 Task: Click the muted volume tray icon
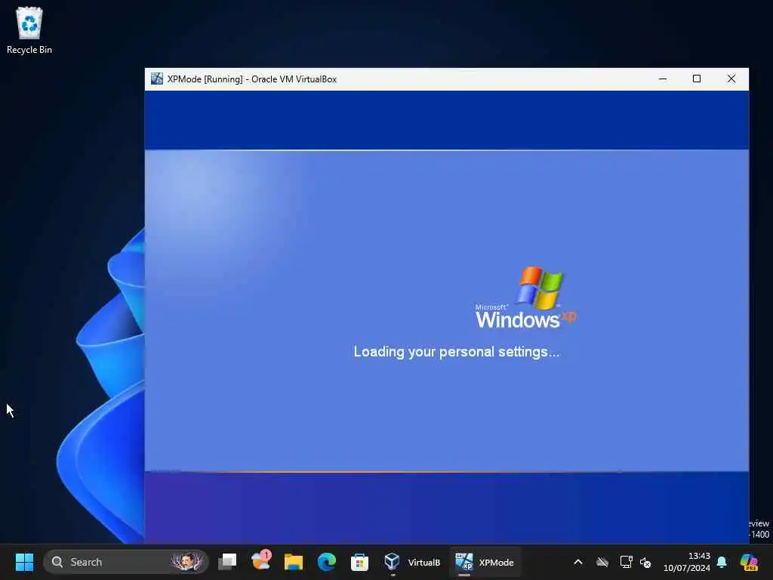click(645, 562)
